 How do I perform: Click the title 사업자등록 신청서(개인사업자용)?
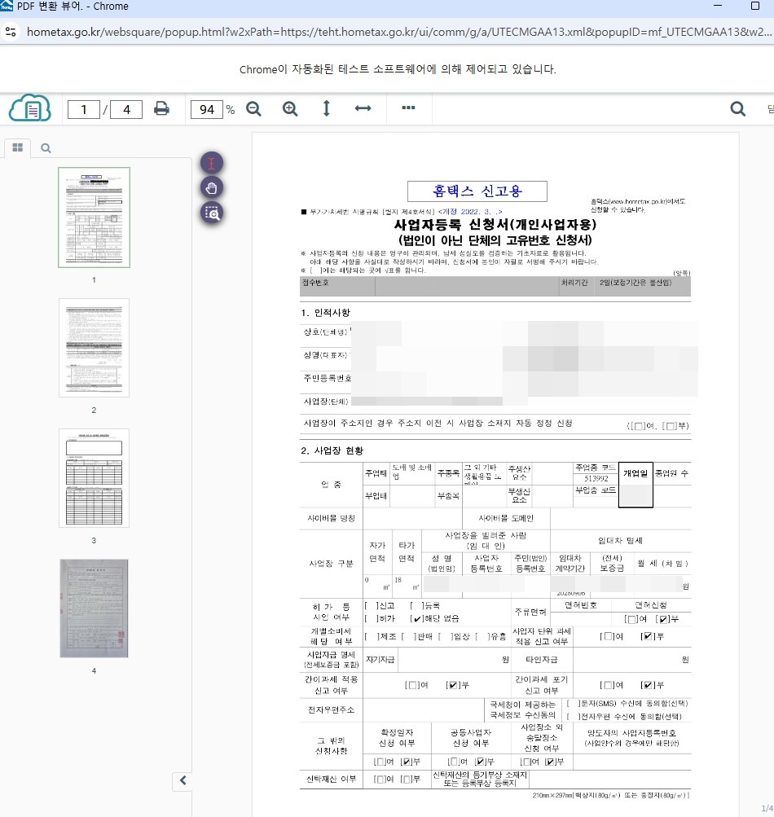click(495, 225)
